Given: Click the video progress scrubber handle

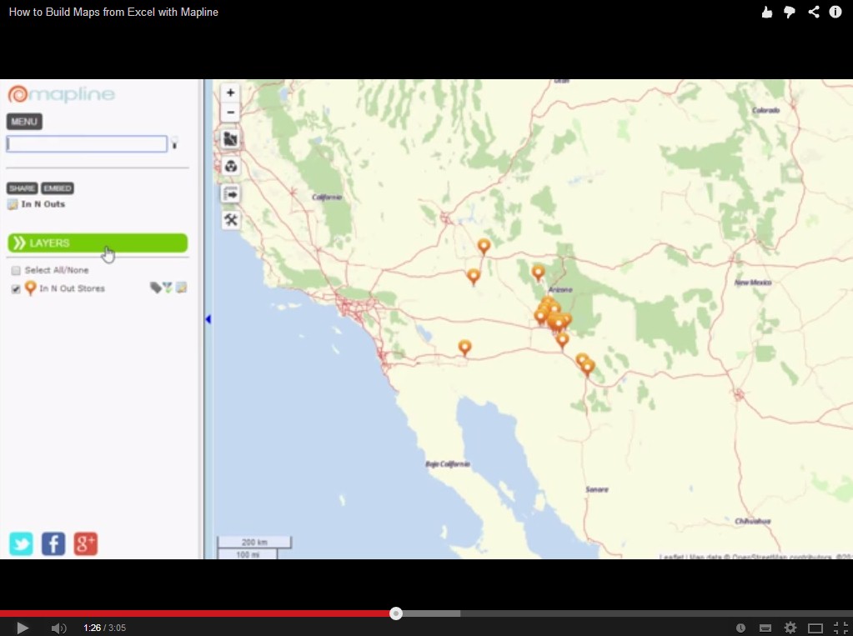Looking at the screenshot, I should [x=396, y=613].
